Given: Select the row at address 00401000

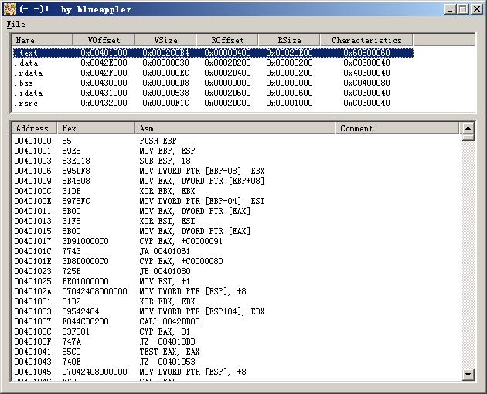Looking at the screenshot, I should [236, 141].
